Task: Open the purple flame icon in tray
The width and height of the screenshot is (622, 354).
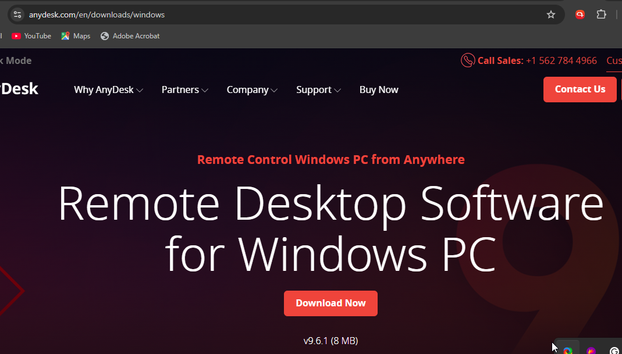Action: pyautogui.click(x=591, y=351)
